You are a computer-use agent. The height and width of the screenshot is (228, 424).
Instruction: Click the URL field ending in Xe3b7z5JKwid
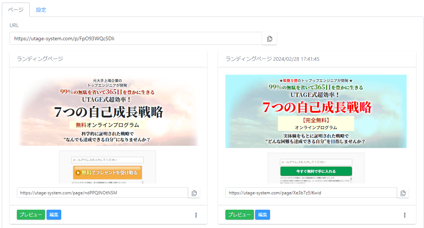point(311,193)
